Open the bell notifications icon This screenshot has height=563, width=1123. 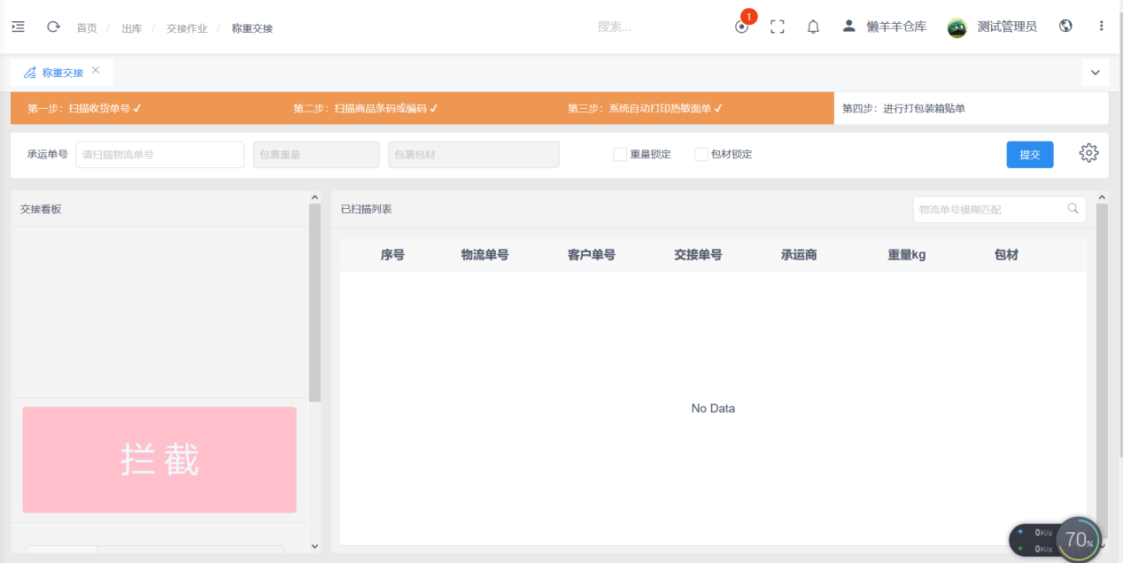813,27
